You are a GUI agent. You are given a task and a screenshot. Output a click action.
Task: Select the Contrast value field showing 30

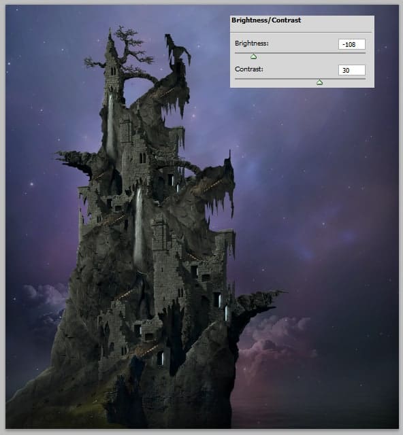pos(351,70)
